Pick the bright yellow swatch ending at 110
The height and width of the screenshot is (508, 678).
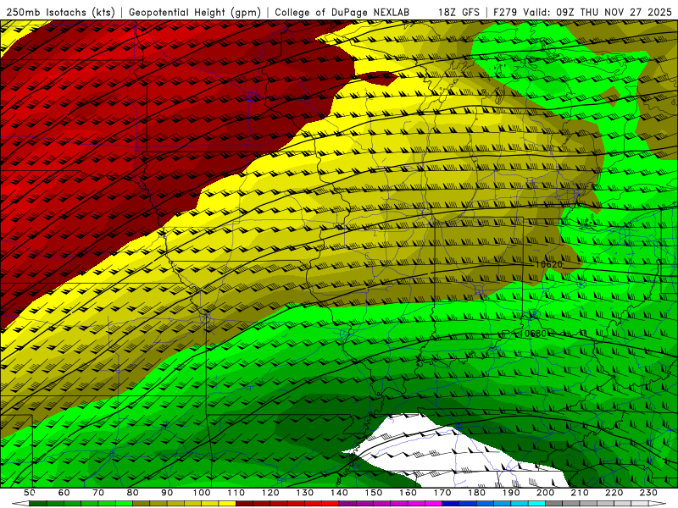(x=227, y=503)
